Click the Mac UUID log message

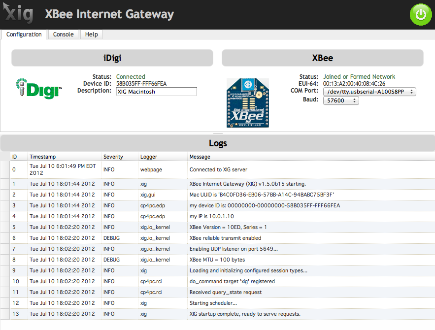pos(262,195)
